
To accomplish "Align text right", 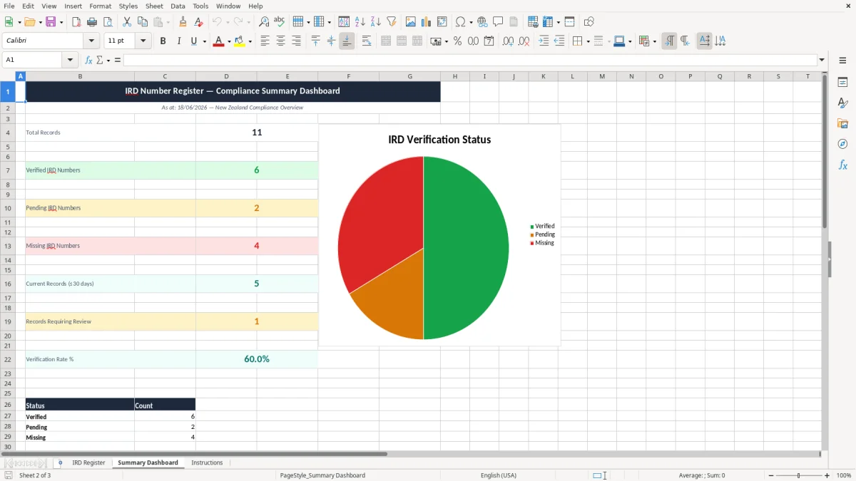I will (x=297, y=41).
